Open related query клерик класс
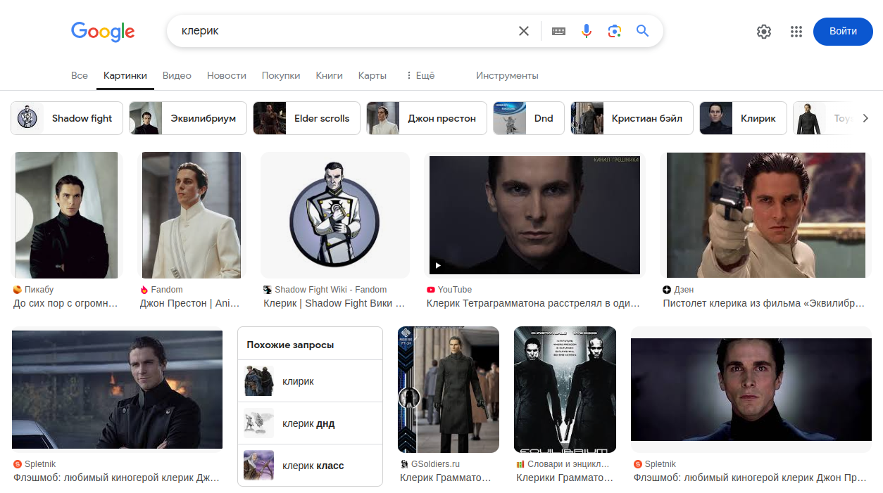This screenshot has height=493, width=883. pyautogui.click(x=310, y=466)
